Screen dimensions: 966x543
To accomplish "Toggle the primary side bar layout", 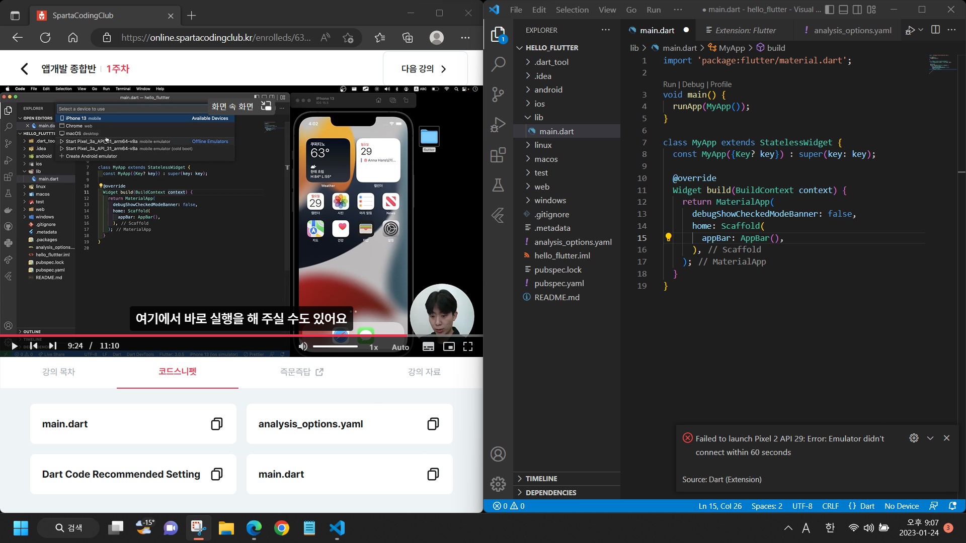I will pos(830,10).
